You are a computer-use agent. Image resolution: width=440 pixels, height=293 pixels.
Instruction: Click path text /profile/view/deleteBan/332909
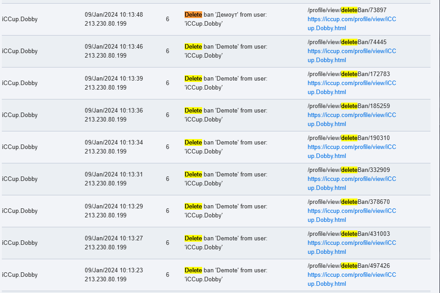tap(348, 170)
